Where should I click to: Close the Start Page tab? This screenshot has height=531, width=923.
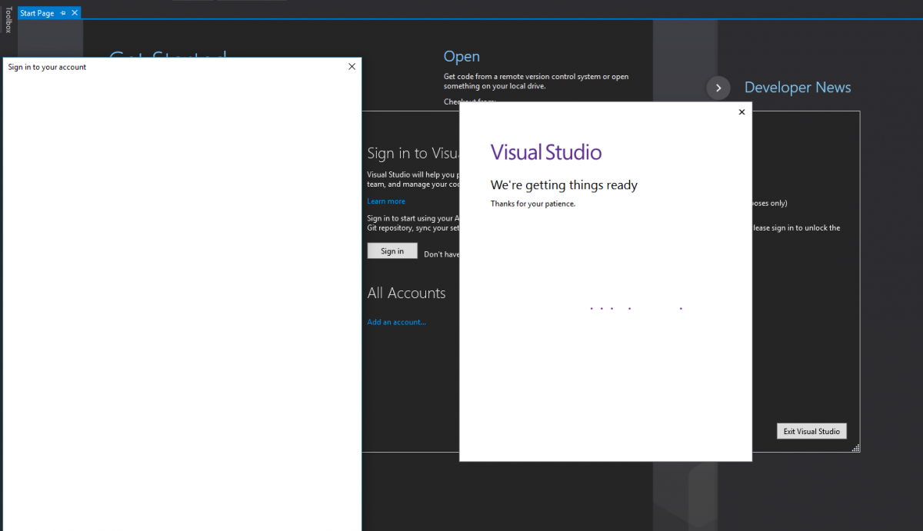click(x=75, y=13)
